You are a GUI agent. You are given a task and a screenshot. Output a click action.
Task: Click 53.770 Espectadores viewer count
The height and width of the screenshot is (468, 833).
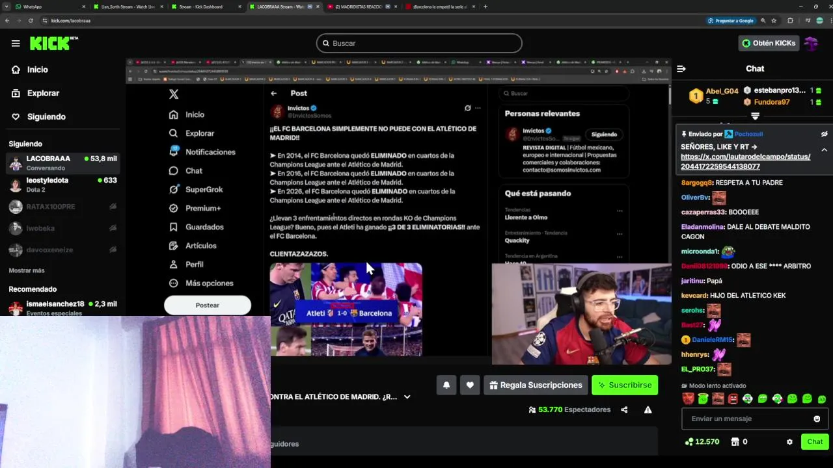click(570, 409)
